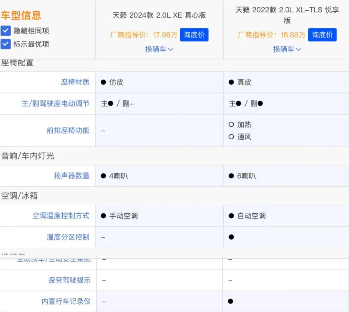The image size is (349, 312).
Task: Click the 通风 optional circle icon
Action: click(231, 137)
